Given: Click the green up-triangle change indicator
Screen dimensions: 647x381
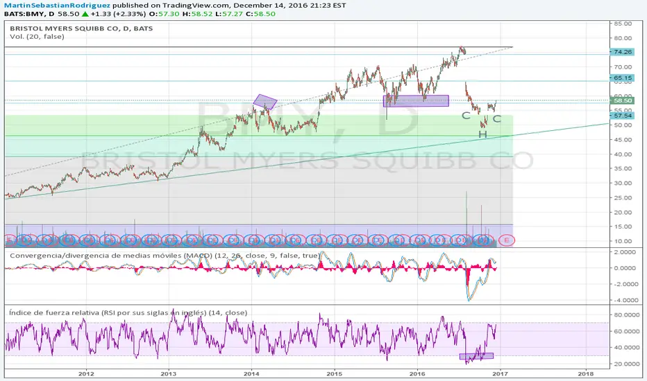Looking at the screenshot, I should (x=85, y=14).
